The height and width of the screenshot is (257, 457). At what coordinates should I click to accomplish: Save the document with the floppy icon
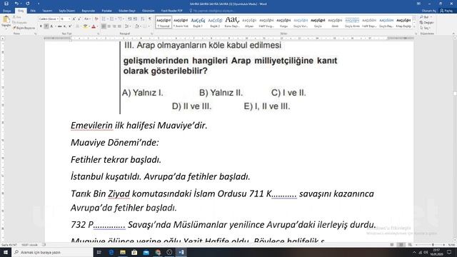[x=6, y=4]
